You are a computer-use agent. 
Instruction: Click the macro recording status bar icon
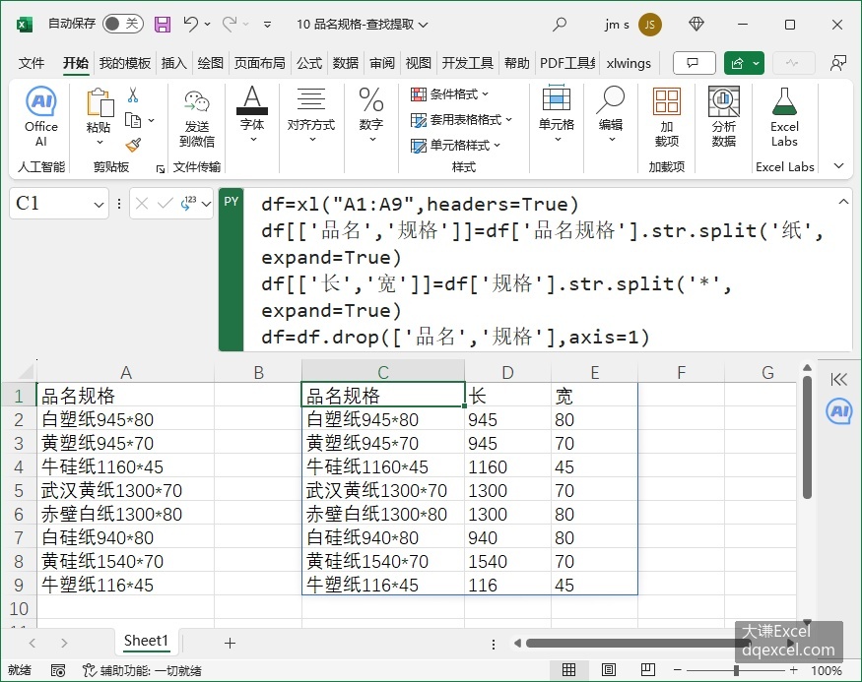click(x=58, y=670)
